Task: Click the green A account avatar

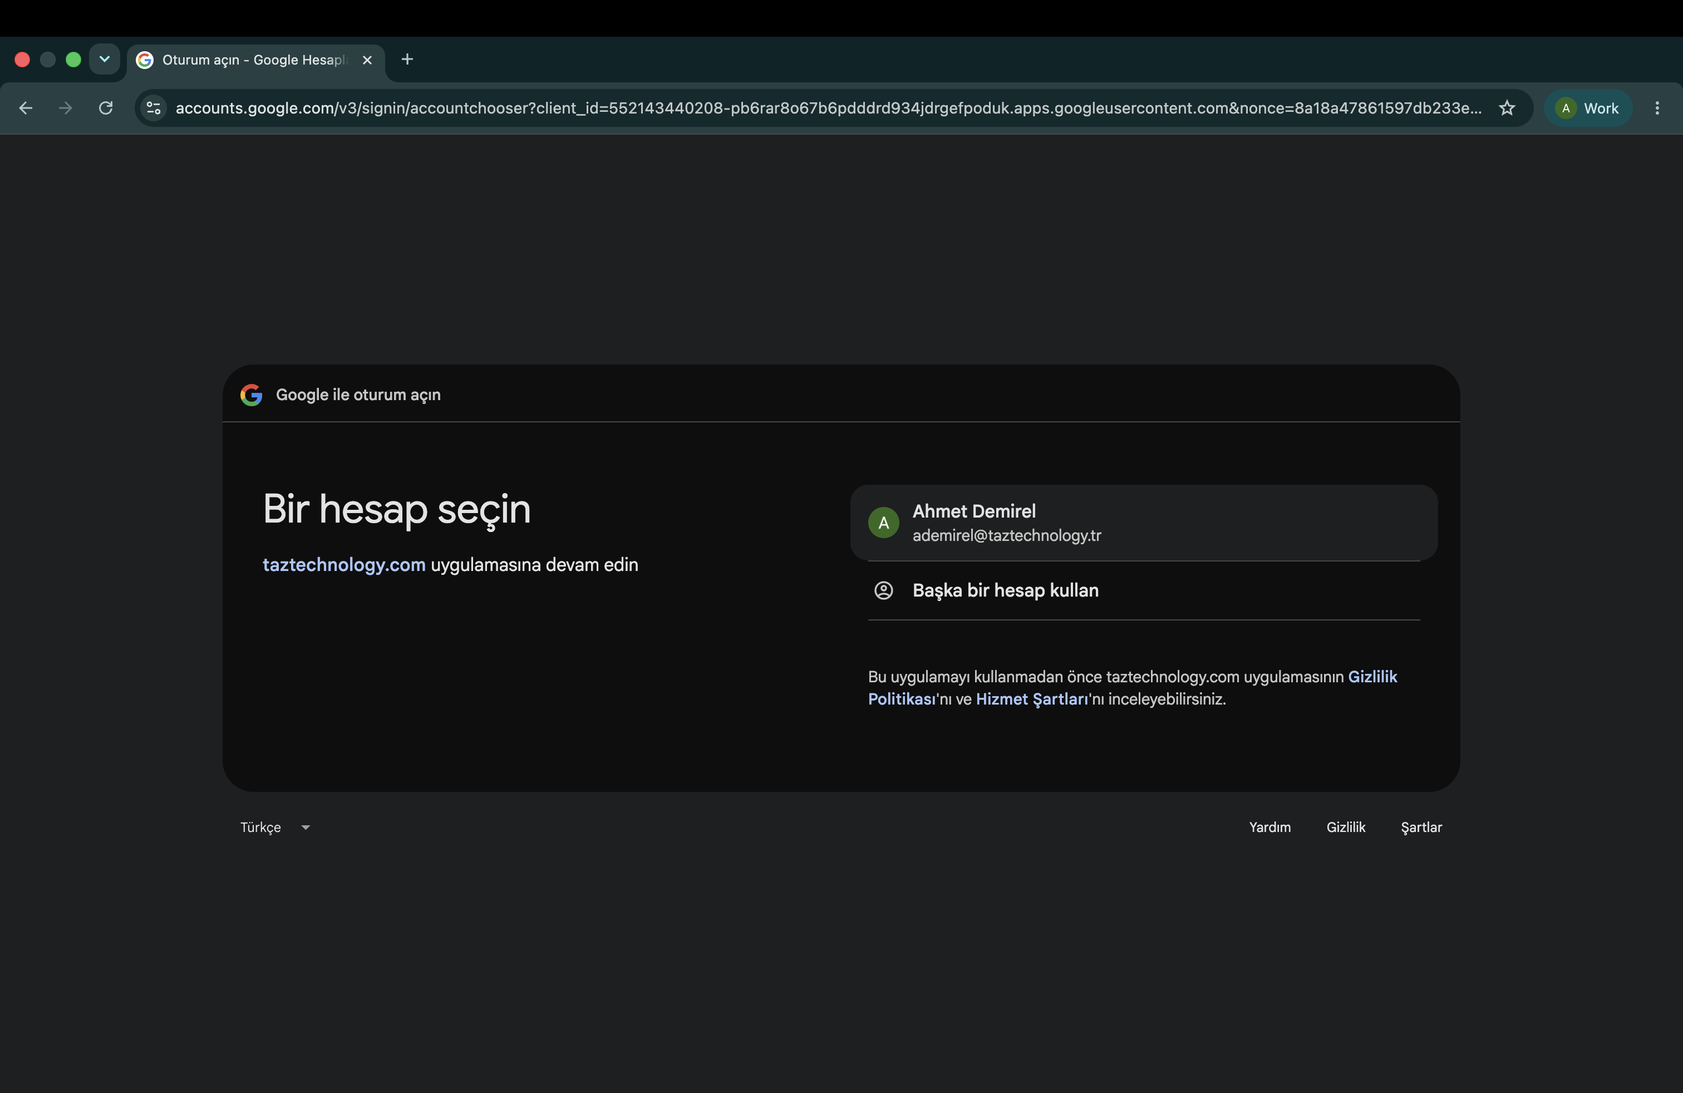Action: pyautogui.click(x=883, y=523)
